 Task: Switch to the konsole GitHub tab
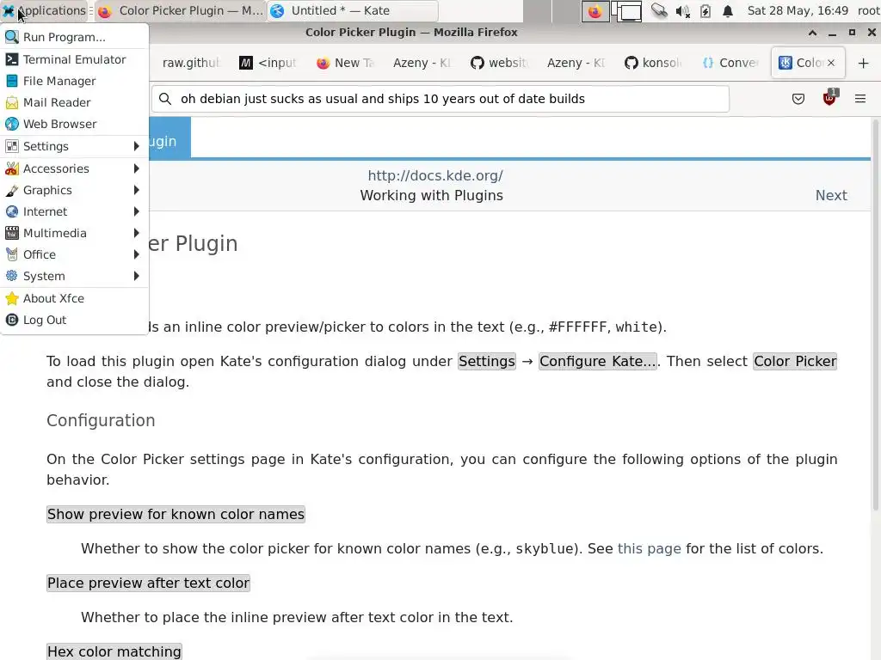653,63
